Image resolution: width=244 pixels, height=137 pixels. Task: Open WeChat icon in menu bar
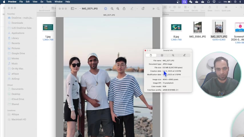coord(191,2)
